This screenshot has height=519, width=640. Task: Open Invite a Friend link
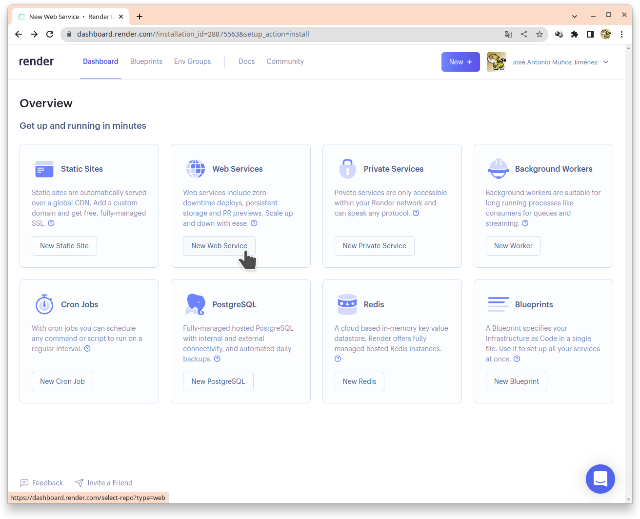point(104,483)
